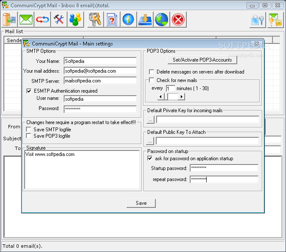Click the envelope with key icon at far right
This screenshot has width=286, height=252.
pos(275,20)
